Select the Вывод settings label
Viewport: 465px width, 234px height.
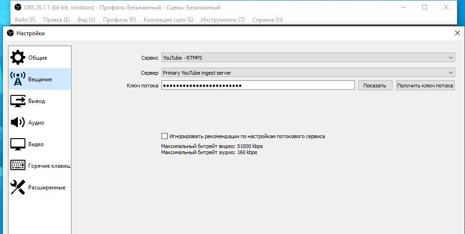coord(37,101)
